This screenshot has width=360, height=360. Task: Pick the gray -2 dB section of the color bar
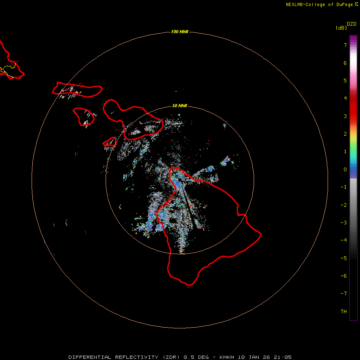(353, 205)
